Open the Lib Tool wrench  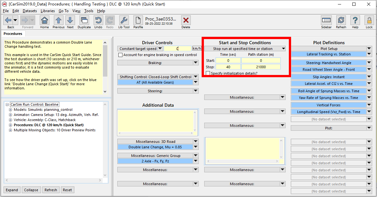(x=124, y=20)
